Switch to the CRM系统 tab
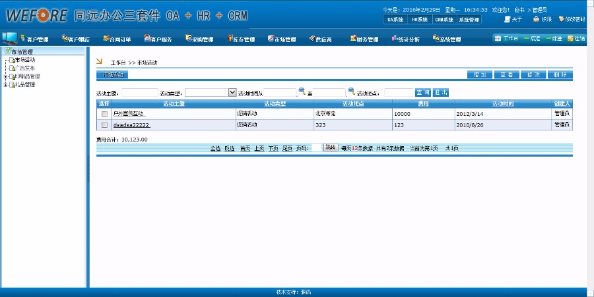The image size is (594, 297). coord(444,20)
